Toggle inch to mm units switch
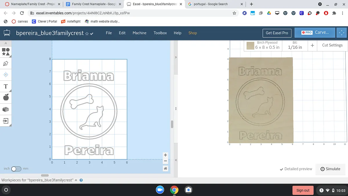 (x=16, y=169)
